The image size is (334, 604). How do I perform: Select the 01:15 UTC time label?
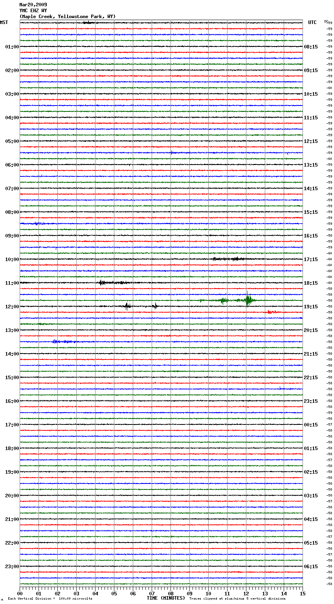[311, 448]
